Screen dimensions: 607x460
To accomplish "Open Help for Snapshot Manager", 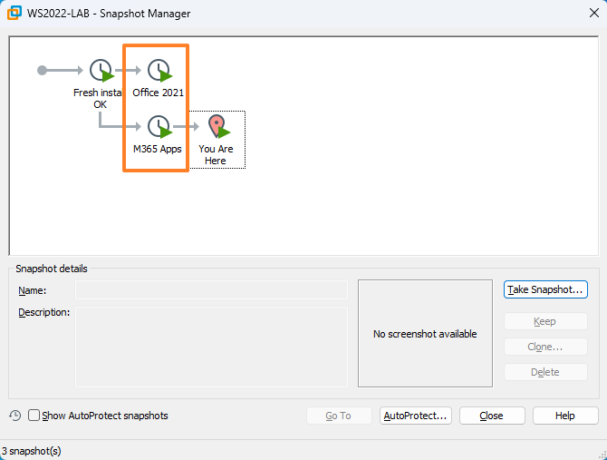I will coord(564,416).
